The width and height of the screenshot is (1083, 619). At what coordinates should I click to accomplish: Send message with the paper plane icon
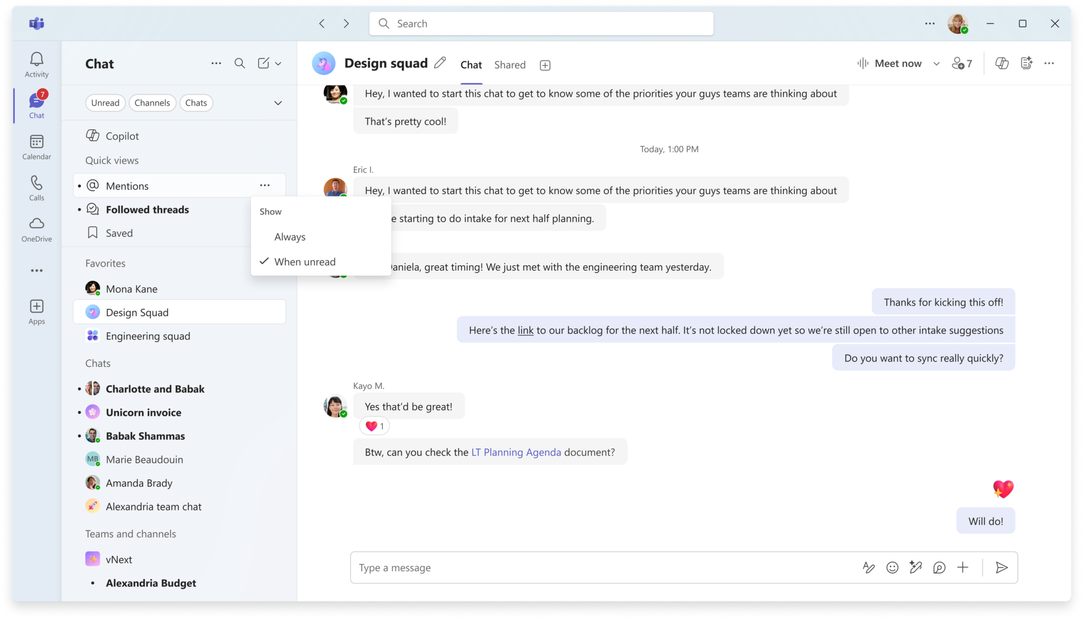click(1001, 567)
